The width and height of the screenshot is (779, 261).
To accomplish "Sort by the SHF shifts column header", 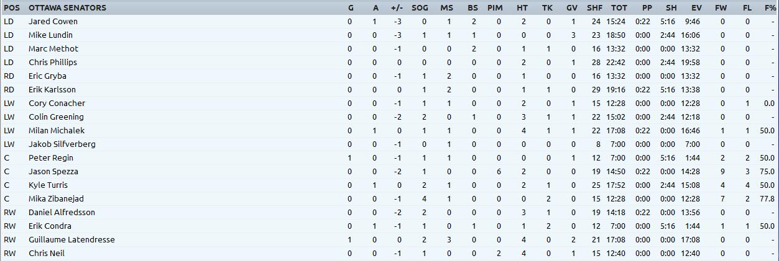I will coord(594,7).
